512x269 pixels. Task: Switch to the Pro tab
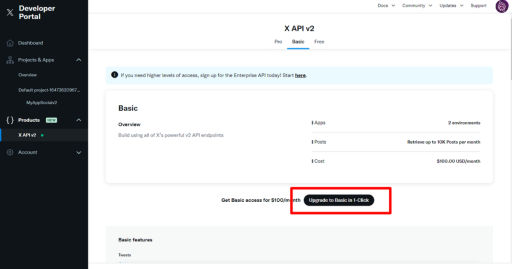coord(278,42)
